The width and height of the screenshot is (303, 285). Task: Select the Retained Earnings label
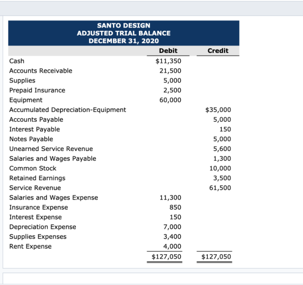tap(37, 178)
